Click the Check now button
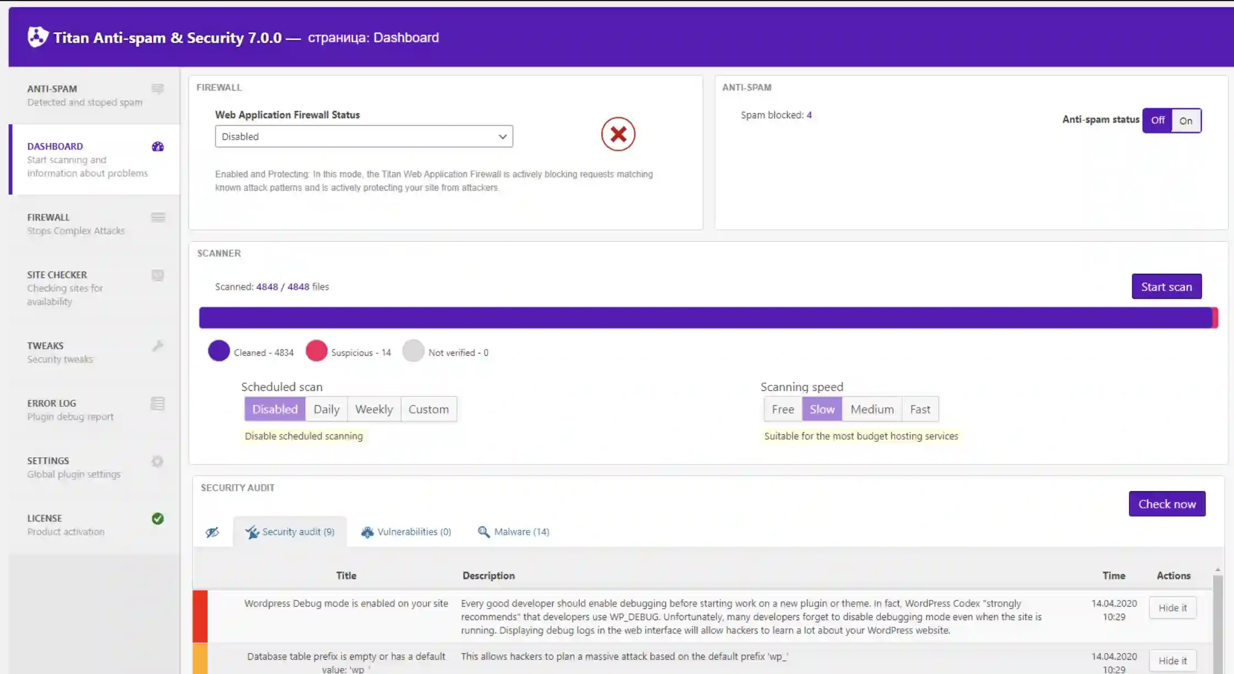Viewport: 1234px width, 674px height. 1167,504
